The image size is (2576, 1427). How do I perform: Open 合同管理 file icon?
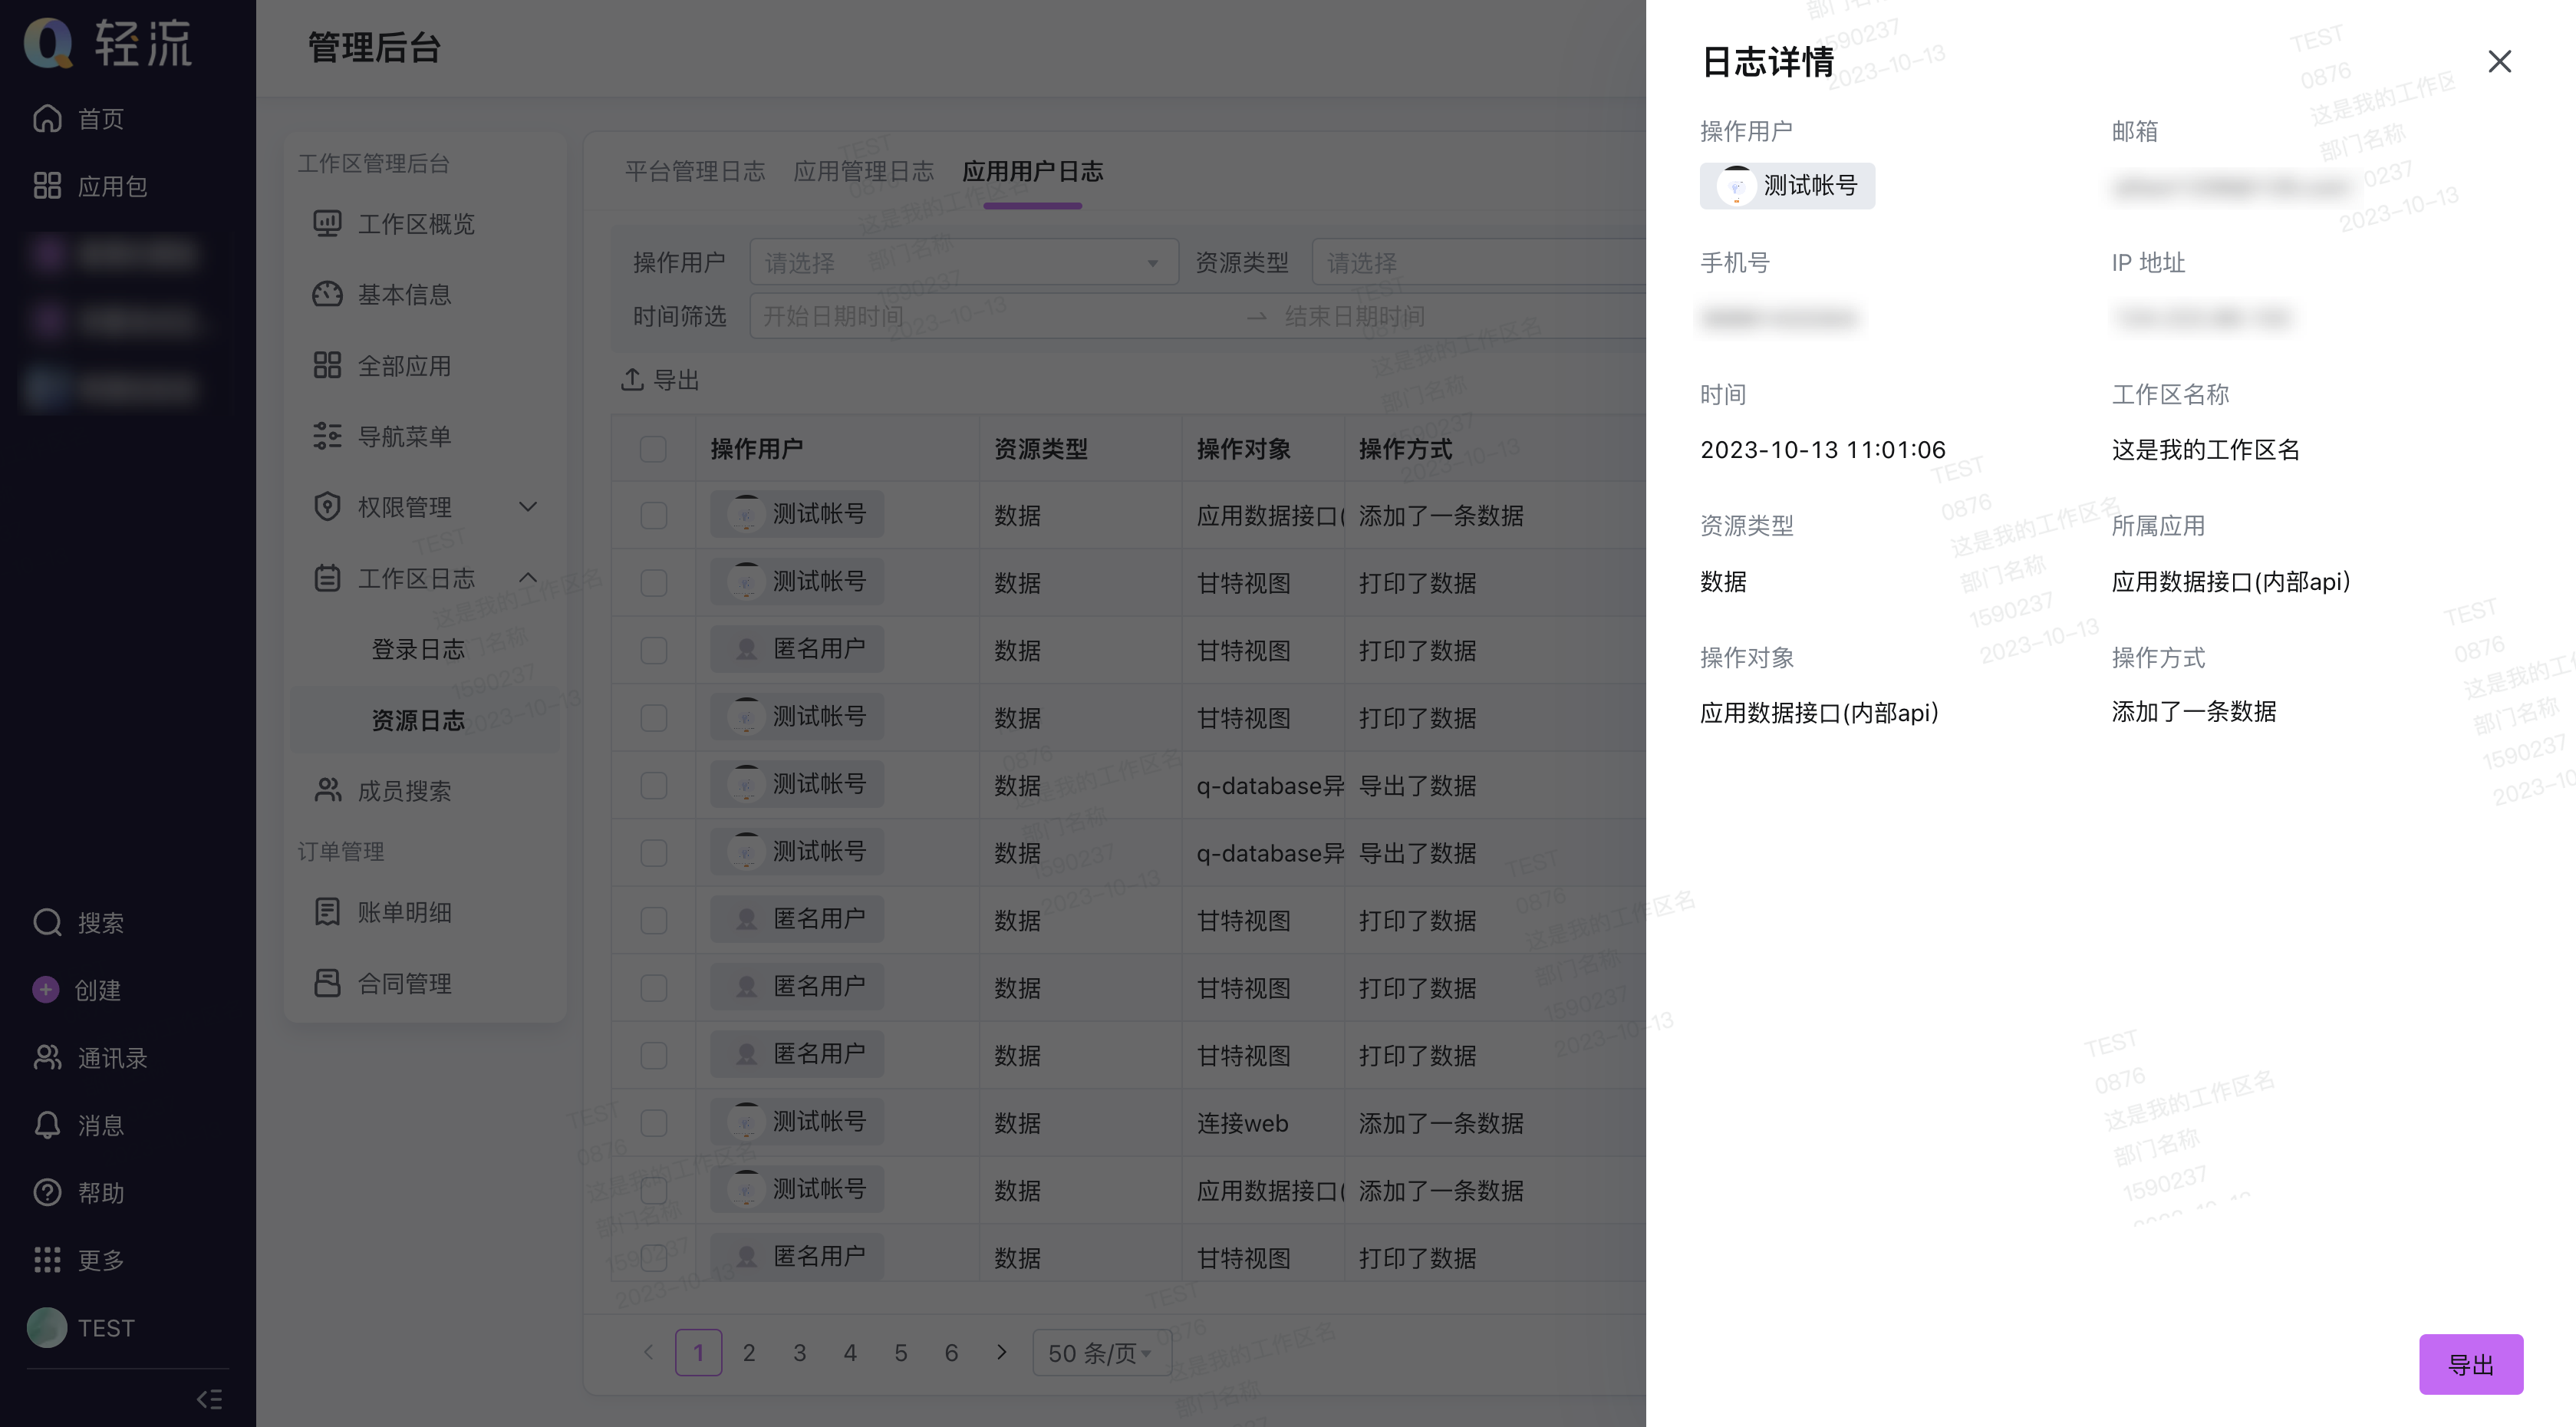[x=327, y=983]
